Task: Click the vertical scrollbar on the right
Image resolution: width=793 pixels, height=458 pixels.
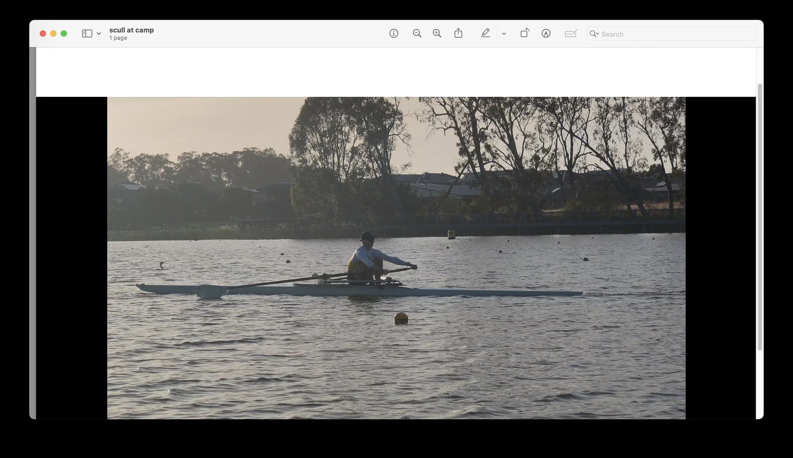Action: coord(760,222)
